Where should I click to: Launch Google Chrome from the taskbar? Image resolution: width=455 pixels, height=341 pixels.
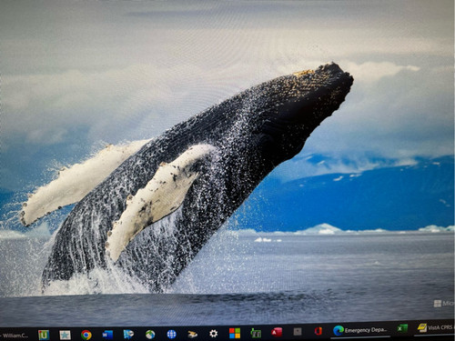86,335
